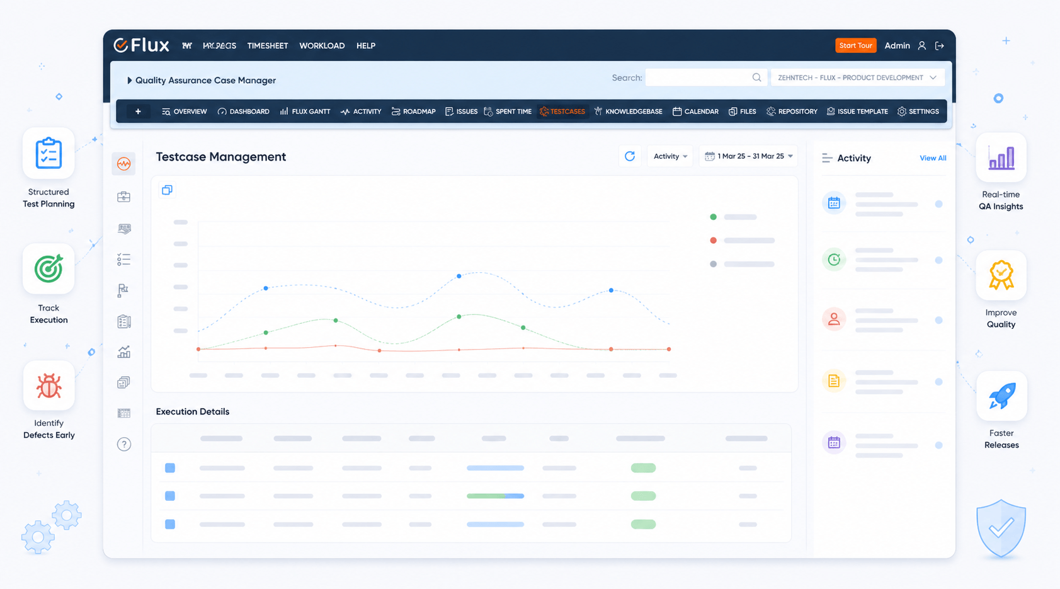Viewport: 1060px width, 589px height.
Task: Select the TESTCASES tab
Action: [562, 112]
